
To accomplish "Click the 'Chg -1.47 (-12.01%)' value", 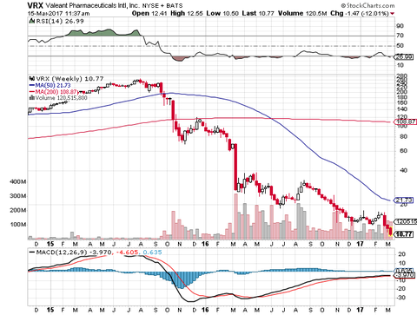I will click(360, 13).
